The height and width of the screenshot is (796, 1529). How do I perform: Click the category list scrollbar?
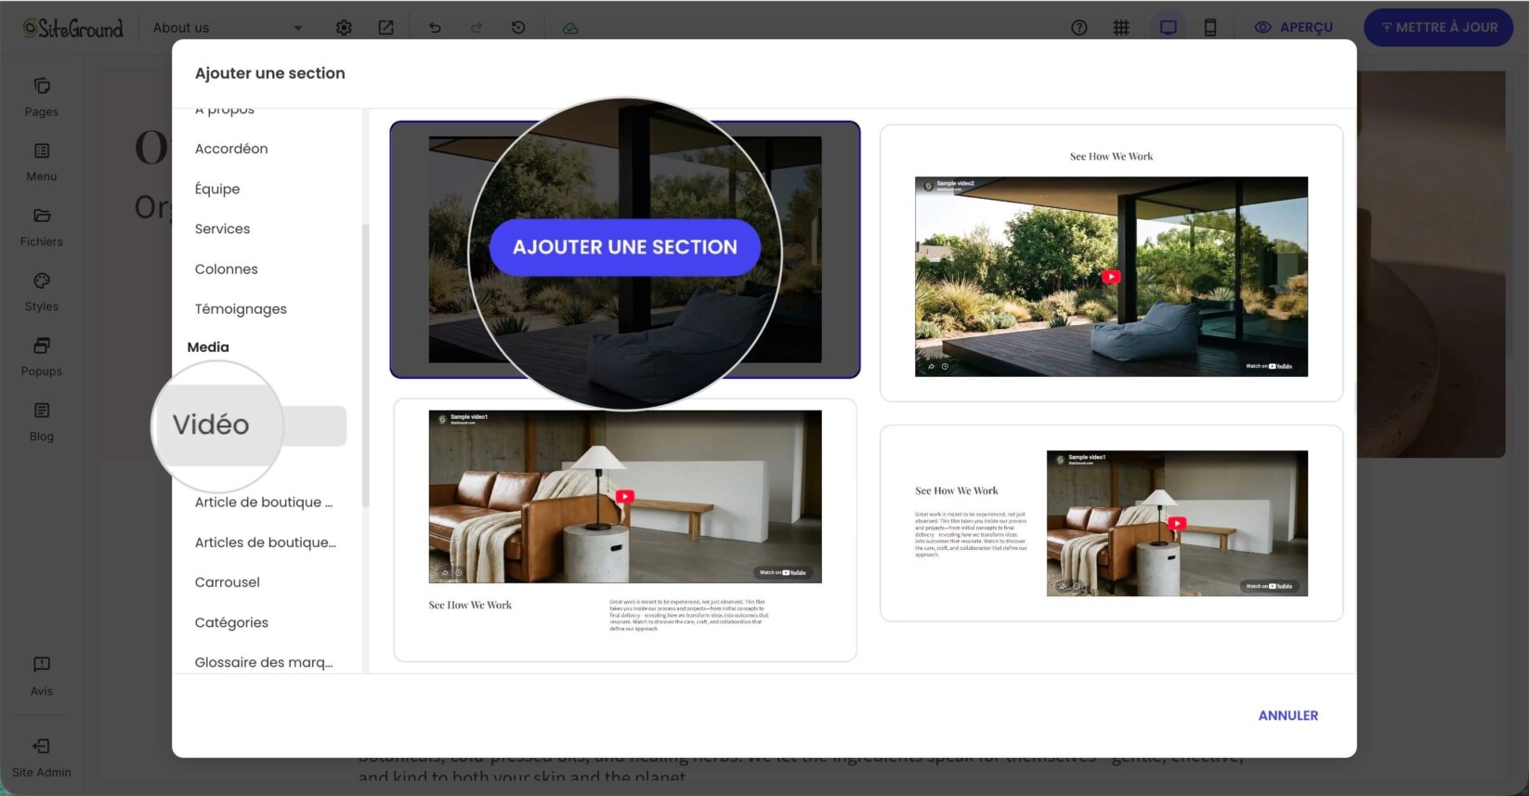pyautogui.click(x=365, y=365)
